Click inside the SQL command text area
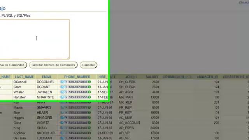249x140 pixels. tap(35, 39)
